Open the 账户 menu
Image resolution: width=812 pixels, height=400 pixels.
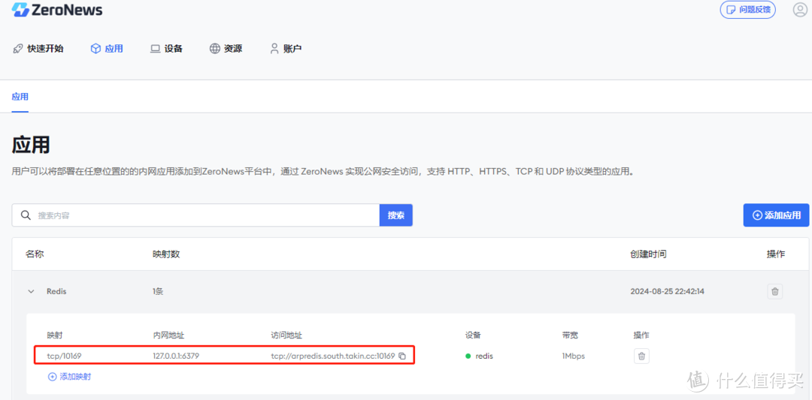point(286,49)
